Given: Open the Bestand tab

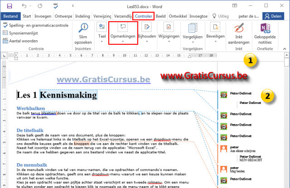Looking at the screenshot, I should (10, 16).
